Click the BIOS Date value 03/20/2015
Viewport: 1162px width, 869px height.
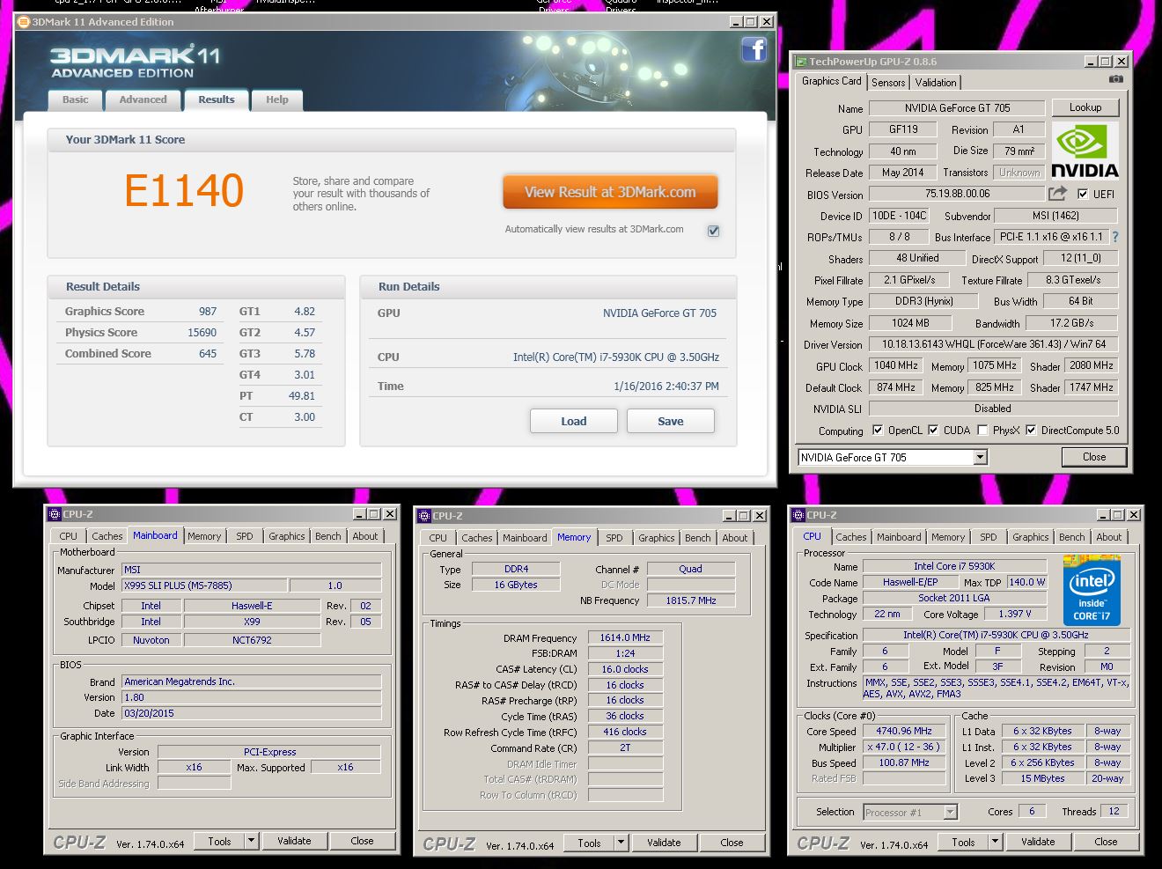coord(251,713)
